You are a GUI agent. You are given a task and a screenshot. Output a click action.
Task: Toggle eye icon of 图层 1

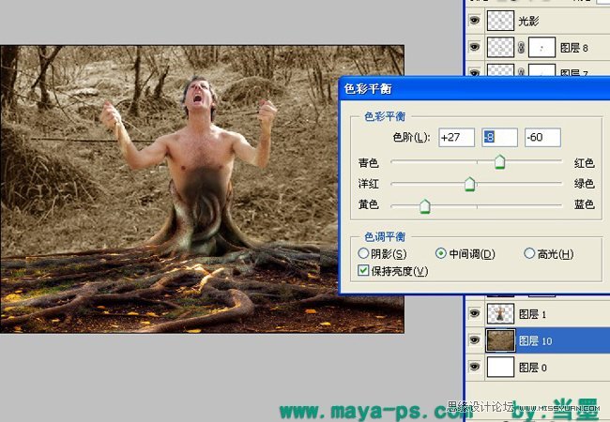click(x=474, y=313)
